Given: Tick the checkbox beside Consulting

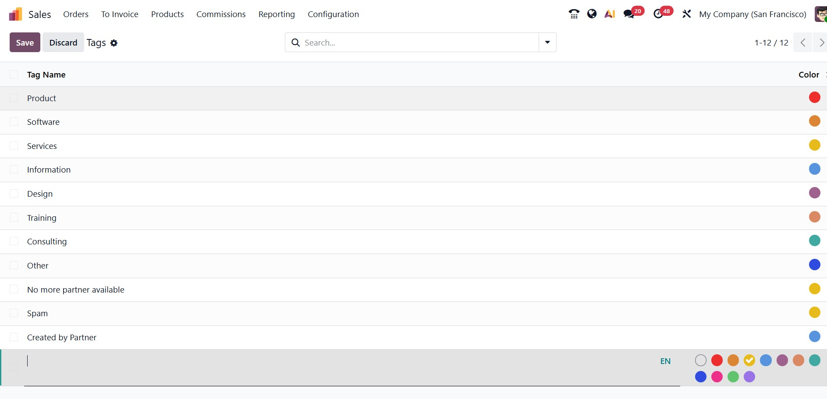Looking at the screenshot, I should click(14, 241).
